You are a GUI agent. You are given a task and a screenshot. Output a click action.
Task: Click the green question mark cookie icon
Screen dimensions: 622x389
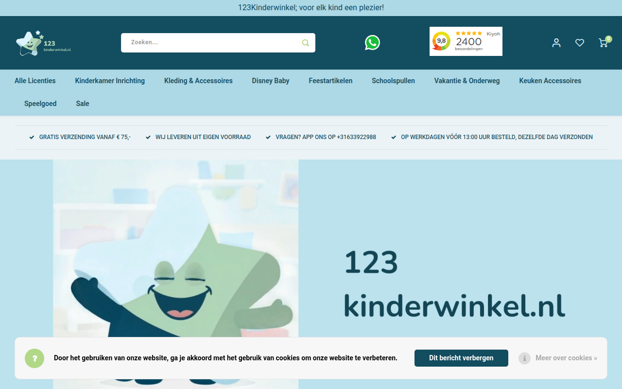[x=35, y=358]
